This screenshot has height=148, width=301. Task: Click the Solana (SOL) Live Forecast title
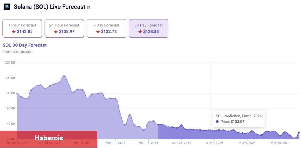[49, 7]
